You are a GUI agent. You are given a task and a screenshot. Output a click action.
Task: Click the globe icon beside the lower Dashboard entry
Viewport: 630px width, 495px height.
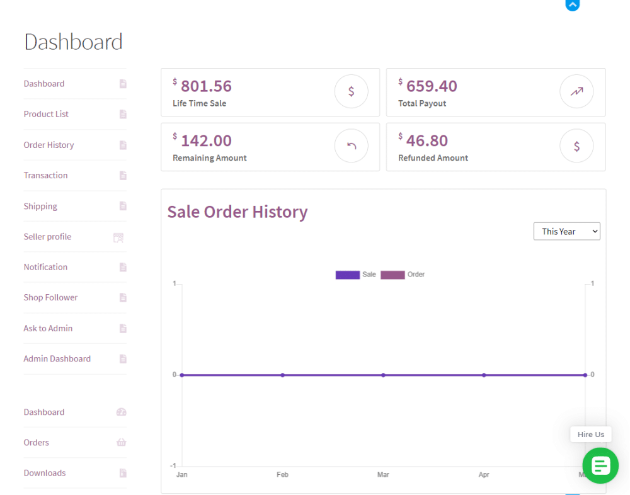[122, 412]
